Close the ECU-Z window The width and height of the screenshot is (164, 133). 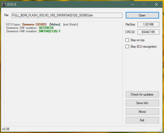pyautogui.click(x=156, y=4)
